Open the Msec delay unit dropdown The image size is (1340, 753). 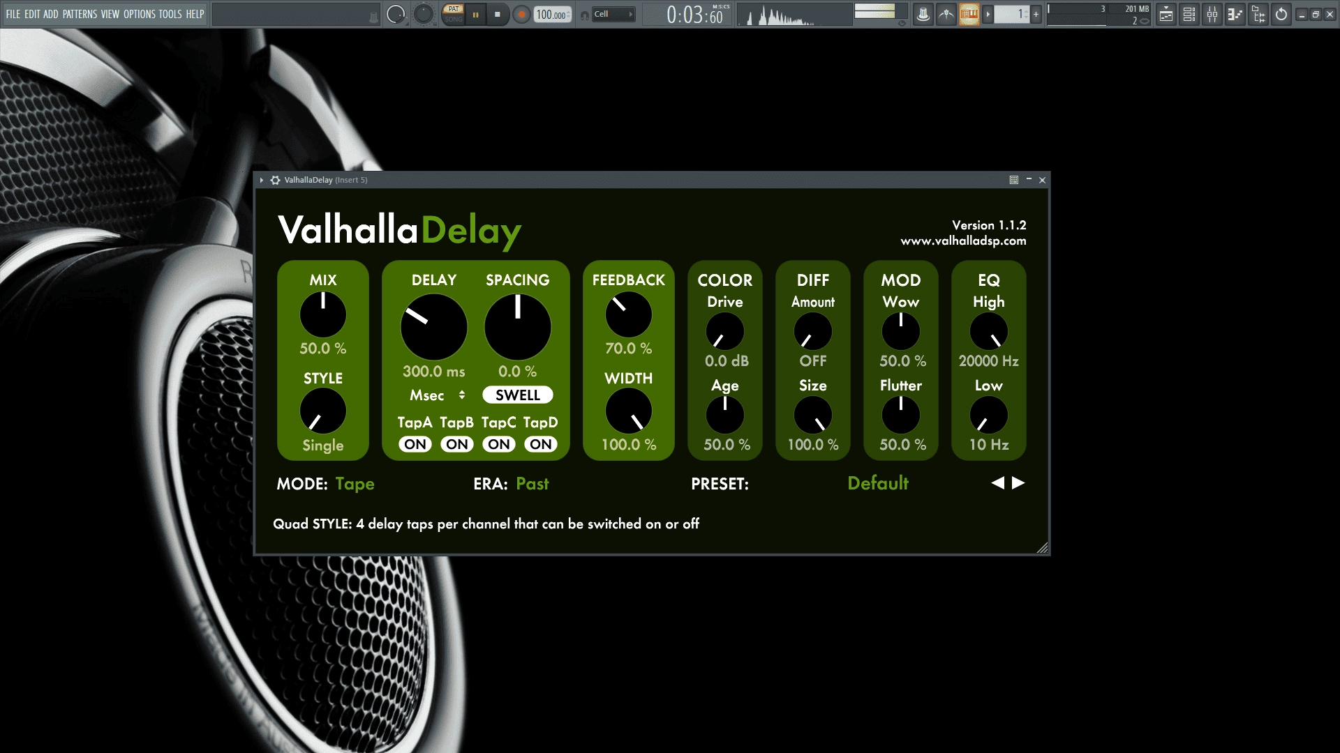pyautogui.click(x=438, y=395)
